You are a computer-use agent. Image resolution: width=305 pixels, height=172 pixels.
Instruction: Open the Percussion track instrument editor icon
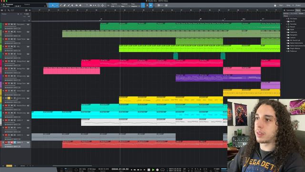point(28,24)
